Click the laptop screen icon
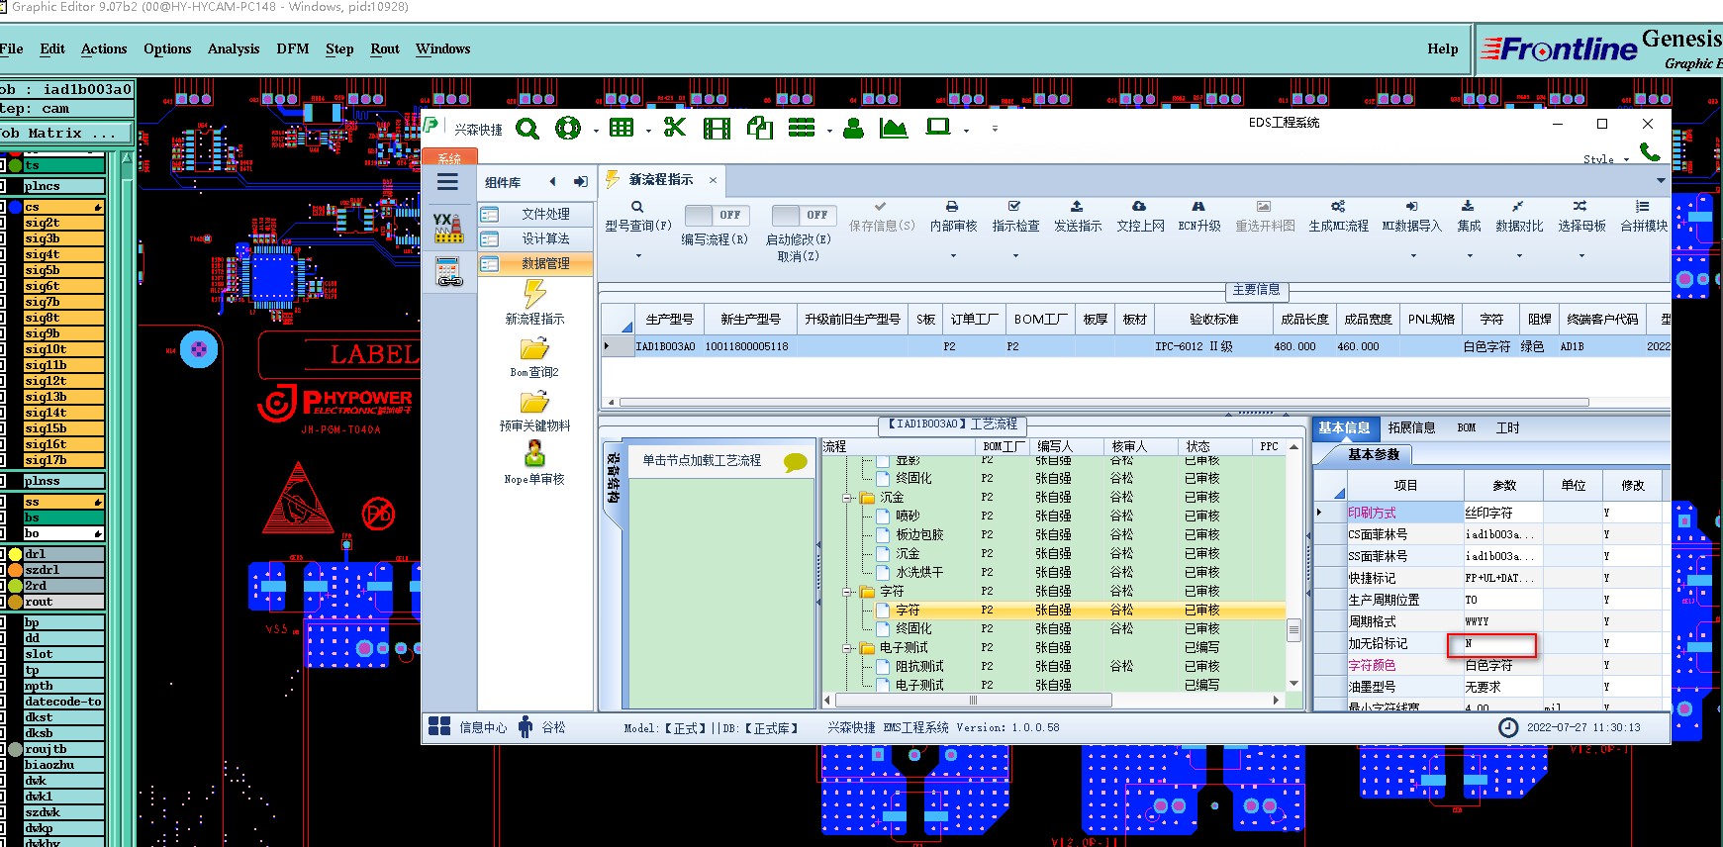Viewport: 1723px width, 847px height. (x=937, y=127)
